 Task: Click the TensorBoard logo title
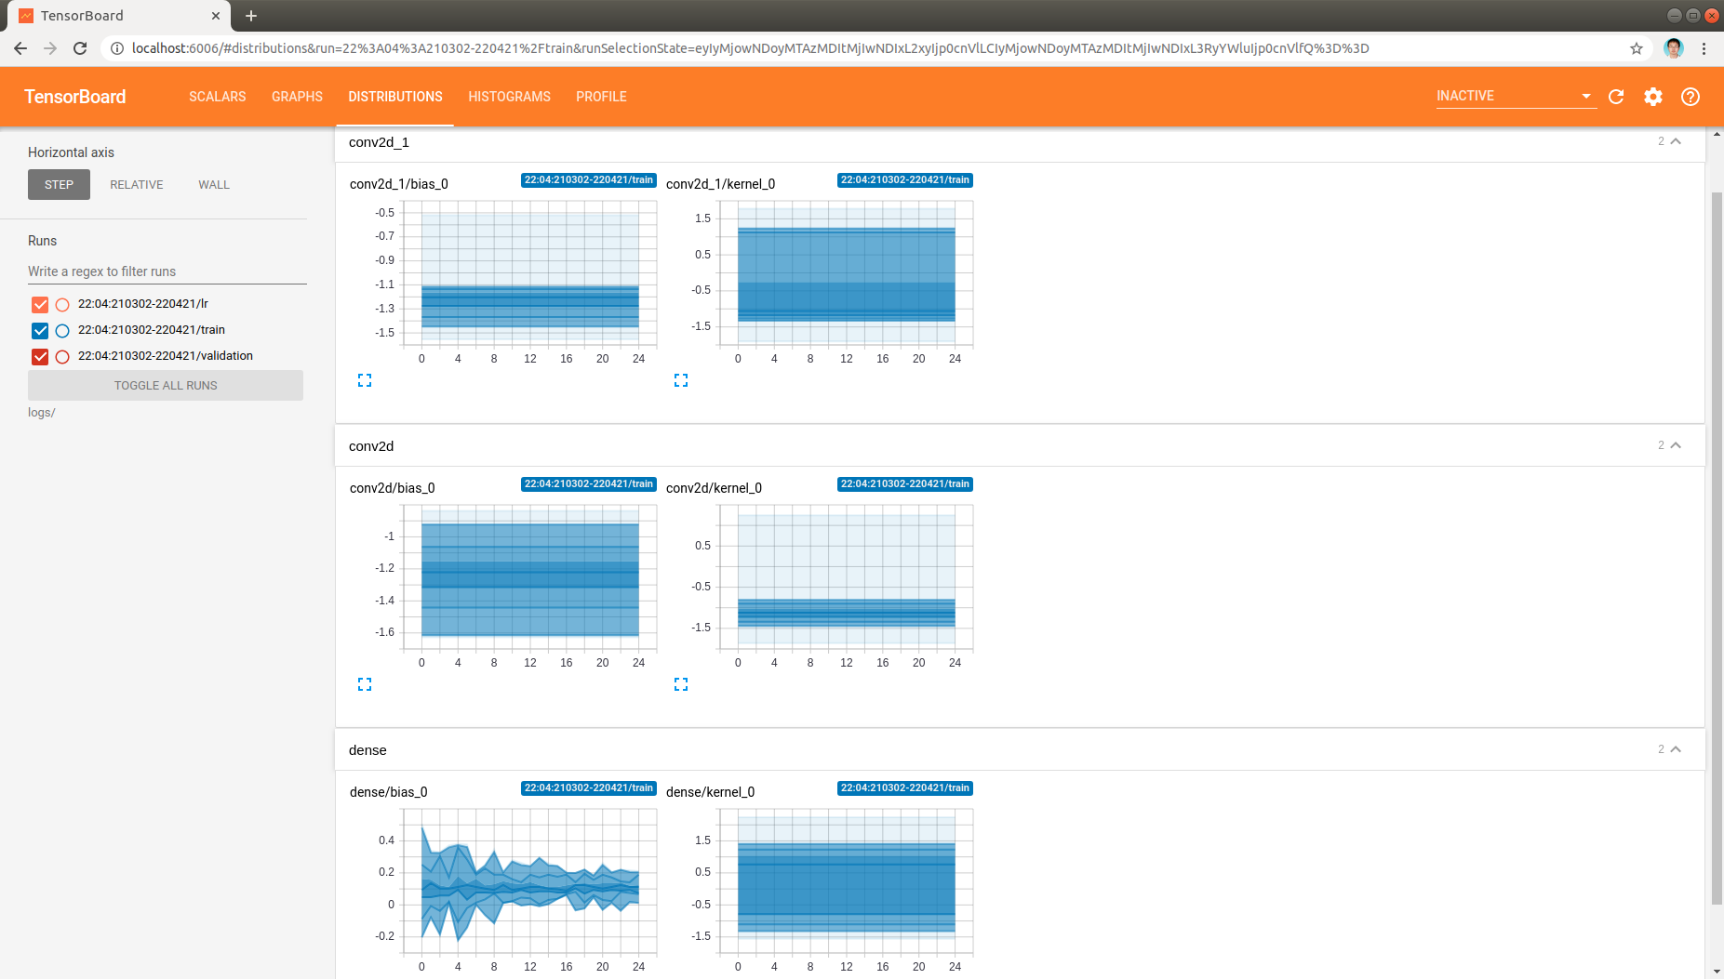[x=75, y=97]
